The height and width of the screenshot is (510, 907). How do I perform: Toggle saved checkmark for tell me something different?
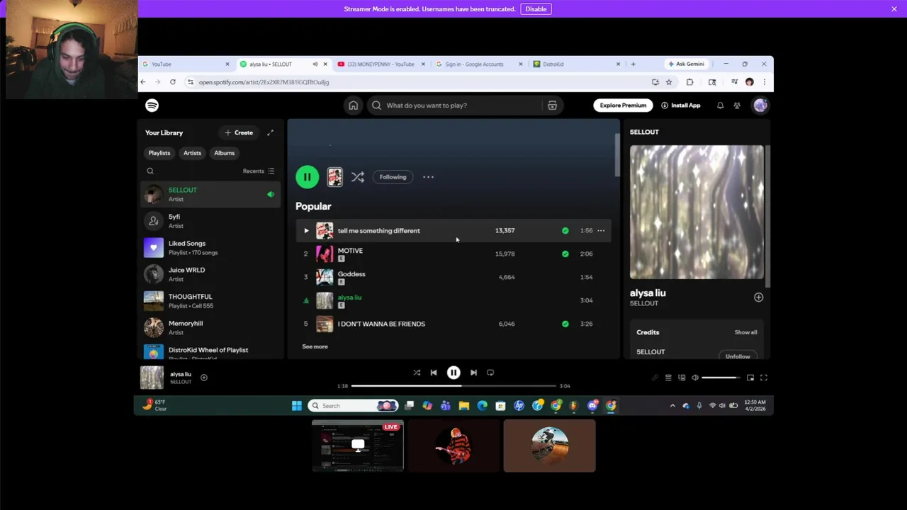(x=565, y=230)
